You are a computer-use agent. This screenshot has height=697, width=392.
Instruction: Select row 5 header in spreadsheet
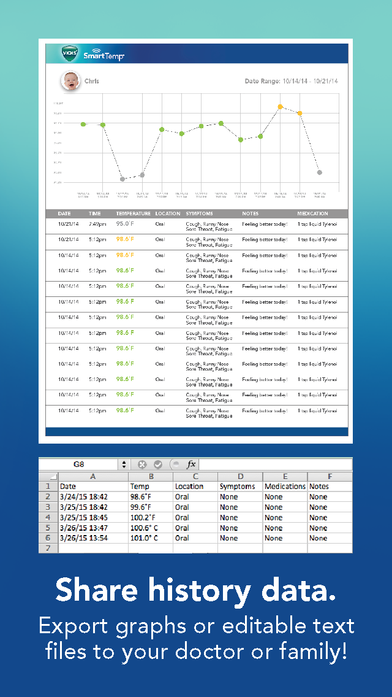48,528
